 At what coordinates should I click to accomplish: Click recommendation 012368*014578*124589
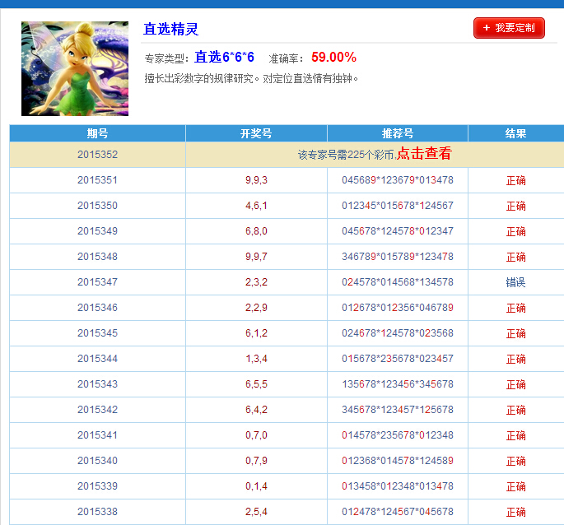tap(398, 461)
